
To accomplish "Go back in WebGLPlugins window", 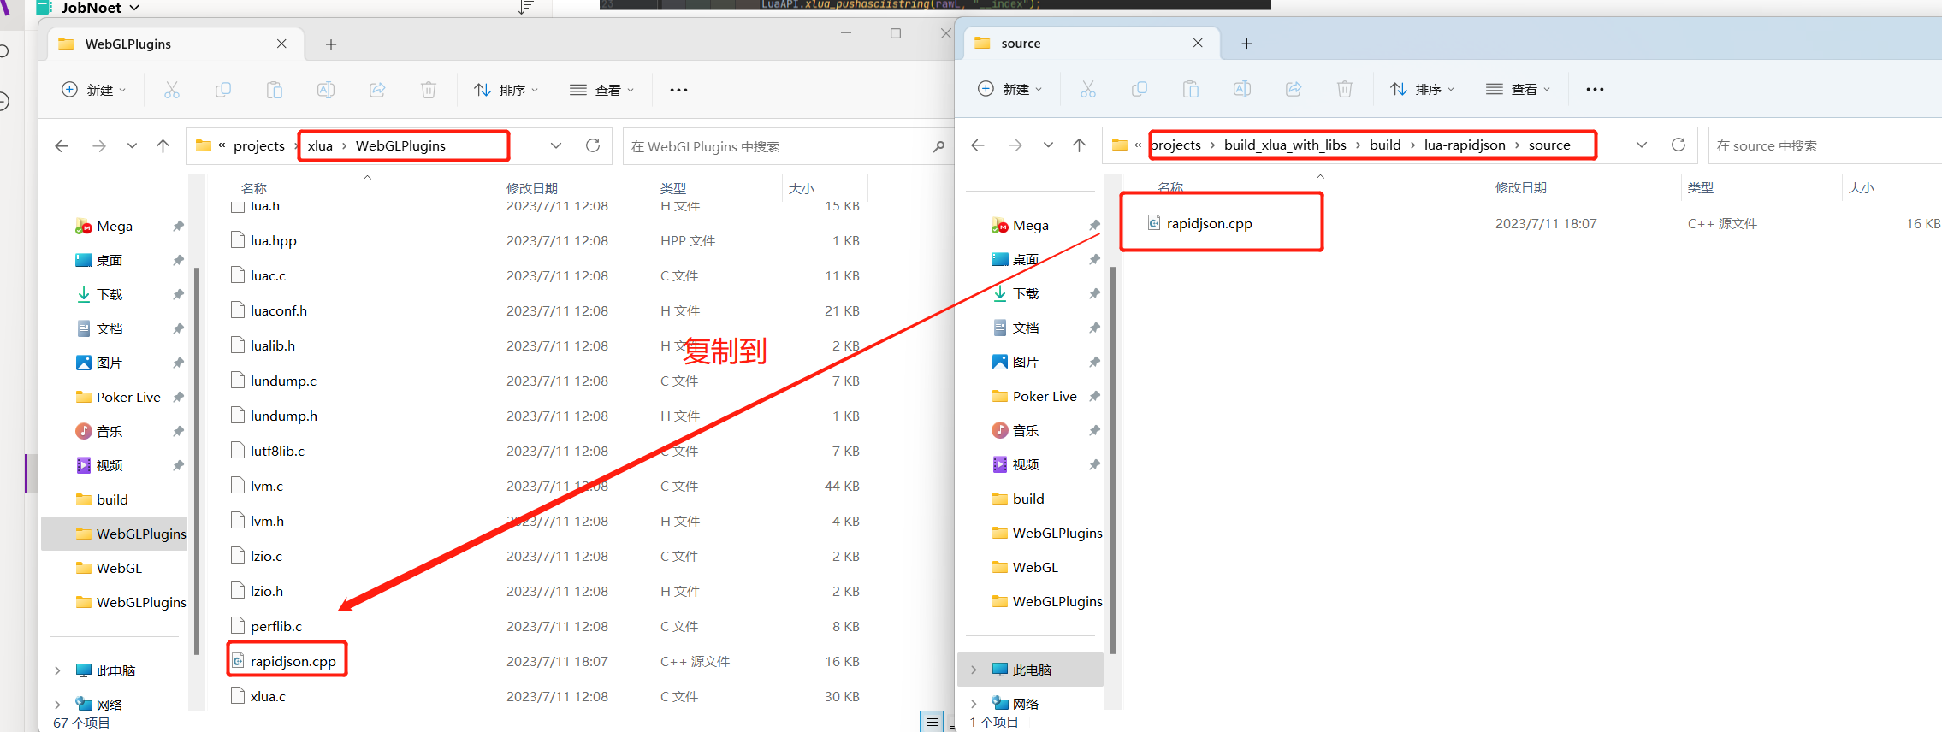I will 62,146.
